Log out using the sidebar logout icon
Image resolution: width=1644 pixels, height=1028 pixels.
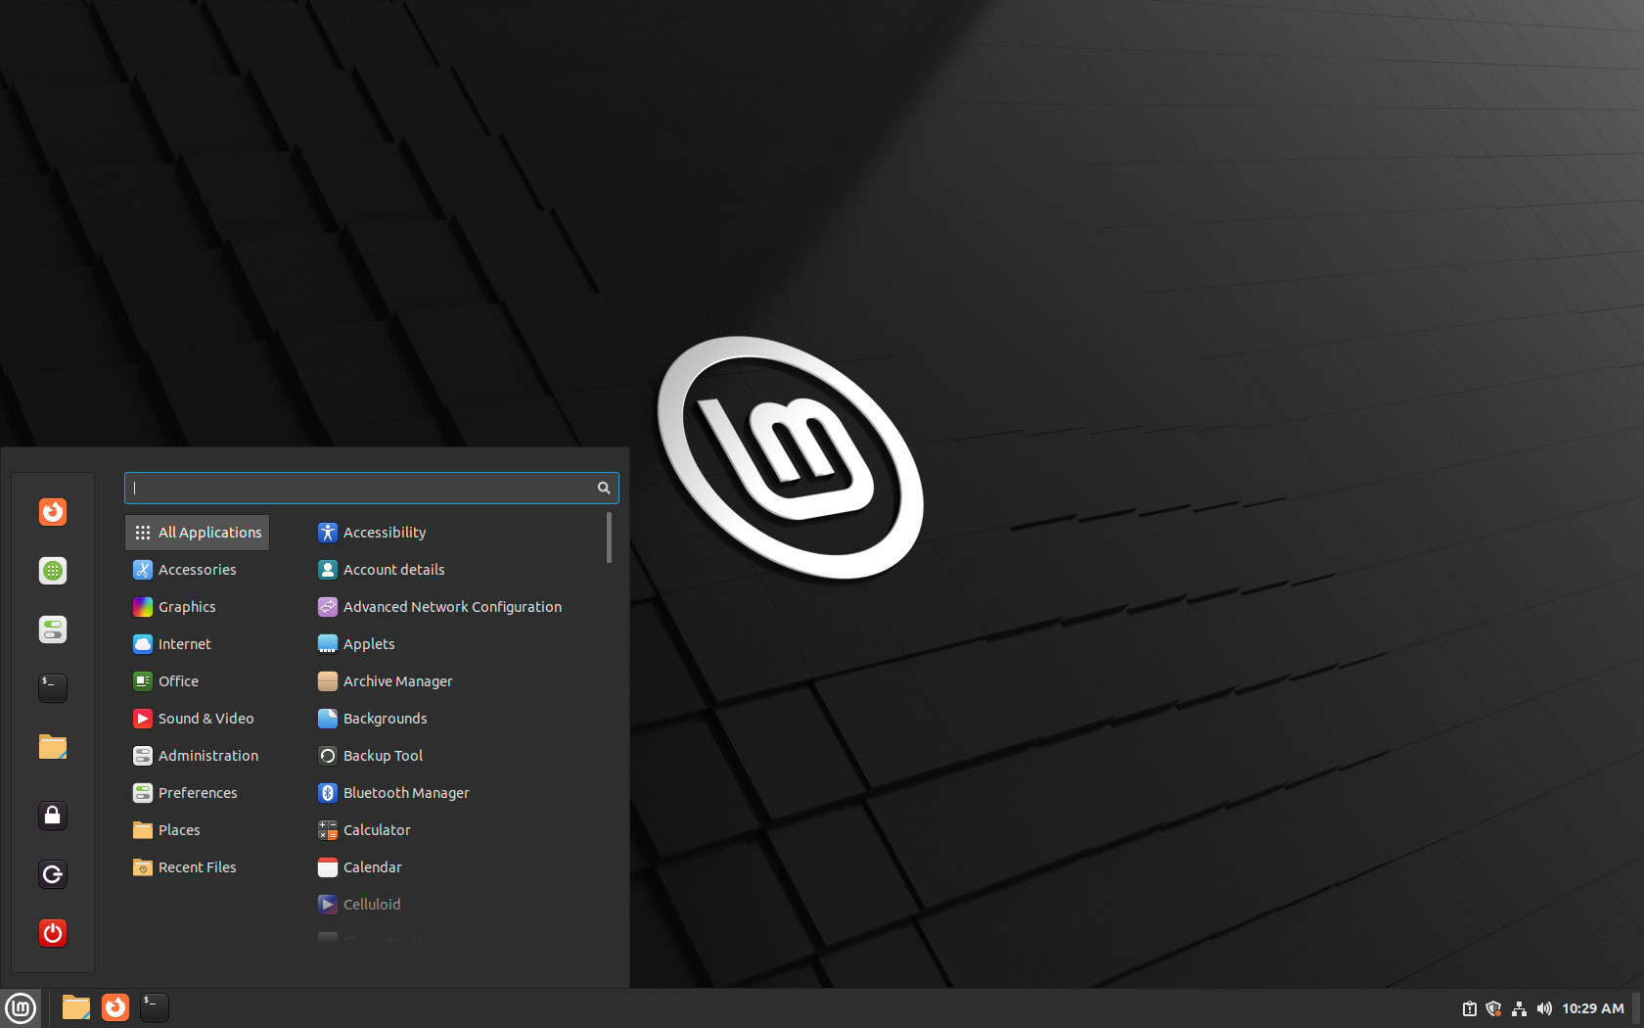(52, 873)
